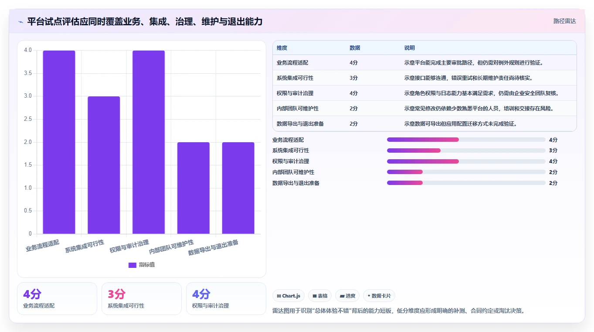Click the 4.0 y-axis tick label
The height and width of the screenshot is (332, 594).
pos(28,50)
